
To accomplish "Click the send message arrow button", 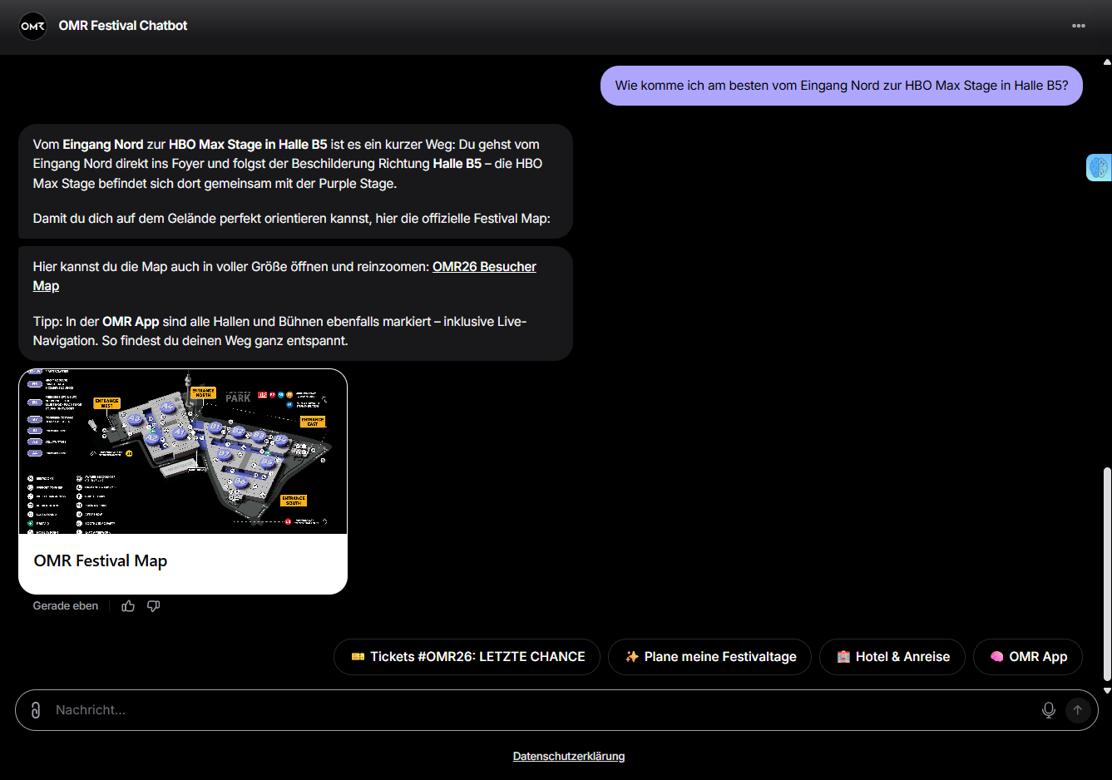I will [1078, 710].
